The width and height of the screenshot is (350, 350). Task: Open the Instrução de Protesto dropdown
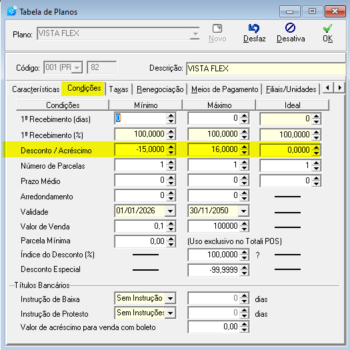[x=170, y=313]
